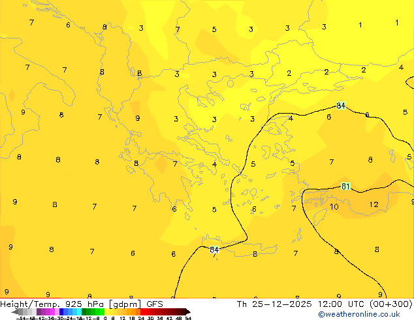Click the 24 label on the legend scale
Viewport: 414px width, 320px height.
141,318
